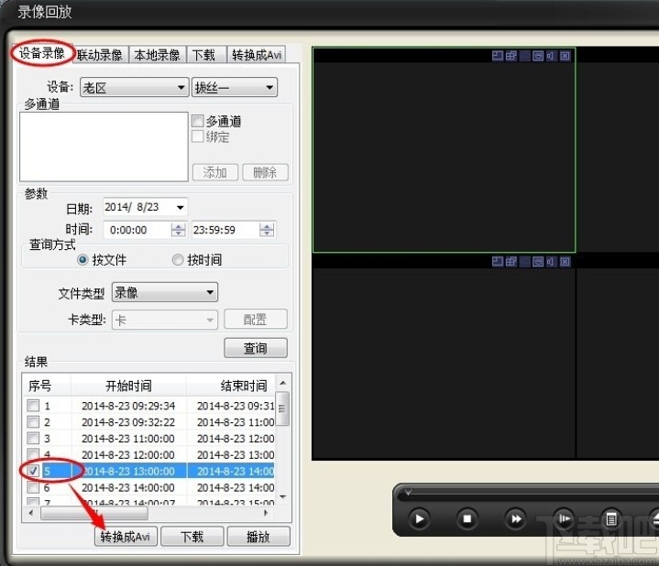This screenshot has width=659, height=566.
Task: Click single-window layout icon in top video pane
Action: 497,56
